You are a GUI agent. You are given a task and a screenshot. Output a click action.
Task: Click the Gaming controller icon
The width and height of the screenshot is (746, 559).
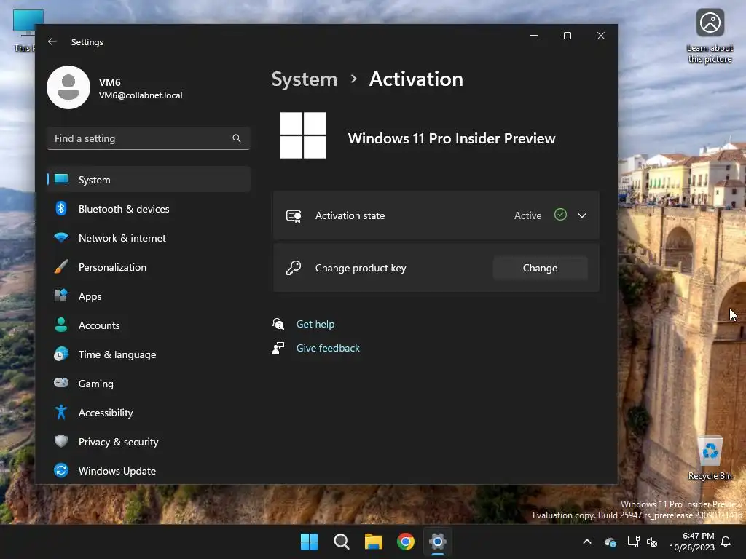[x=61, y=383]
